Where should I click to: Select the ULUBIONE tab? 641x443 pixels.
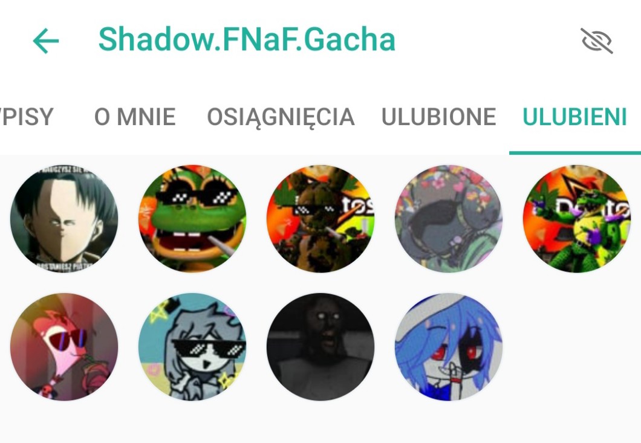click(x=438, y=117)
